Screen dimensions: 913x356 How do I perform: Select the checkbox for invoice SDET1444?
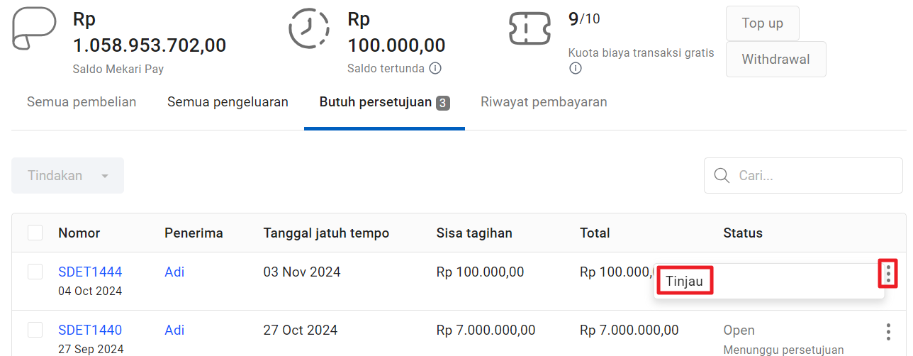(x=35, y=272)
